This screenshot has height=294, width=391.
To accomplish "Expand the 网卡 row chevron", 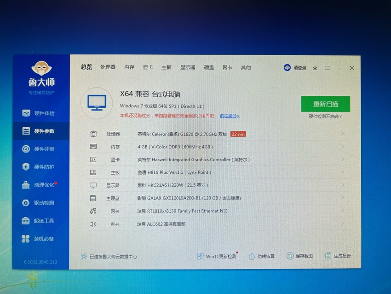I will point(343,210).
